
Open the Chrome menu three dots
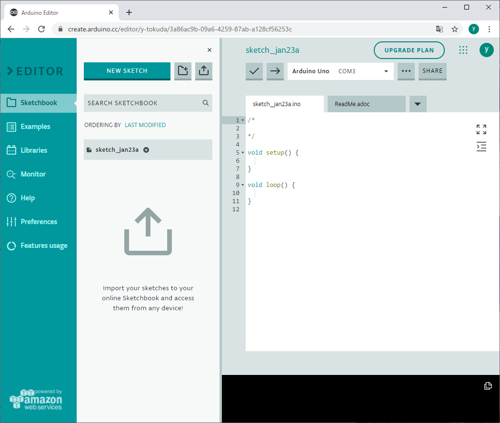pyautogui.click(x=489, y=29)
